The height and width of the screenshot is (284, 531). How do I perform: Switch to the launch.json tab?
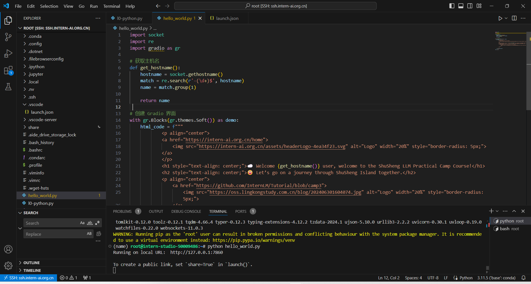[x=227, y=18]
